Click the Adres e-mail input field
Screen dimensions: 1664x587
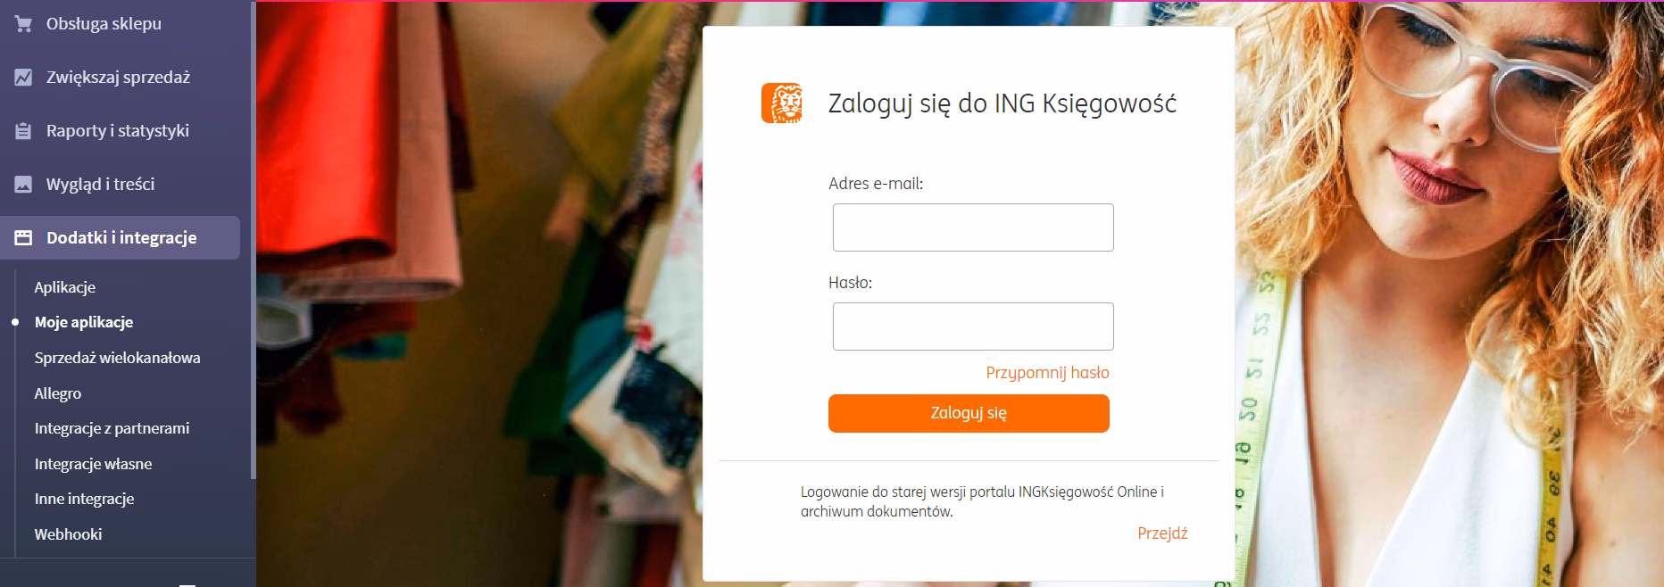(x=971, y=227)
